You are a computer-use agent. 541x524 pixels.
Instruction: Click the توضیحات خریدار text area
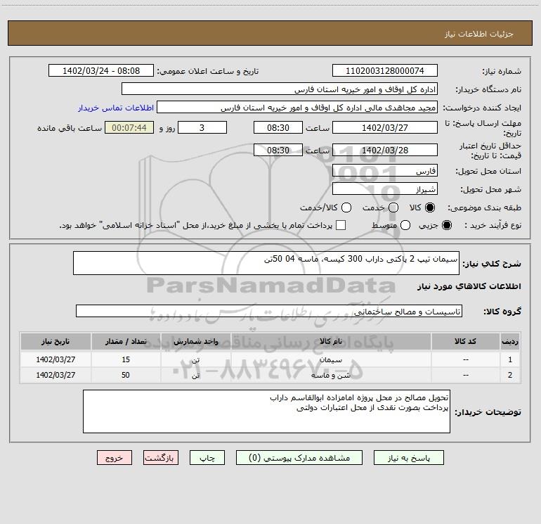pos(266,411)
